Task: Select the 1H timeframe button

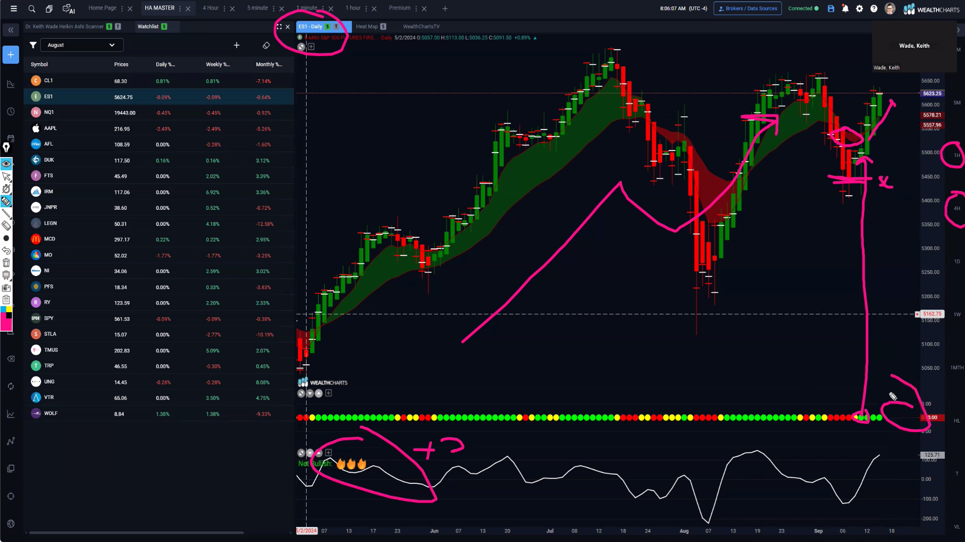Action: tap(957, 156)
